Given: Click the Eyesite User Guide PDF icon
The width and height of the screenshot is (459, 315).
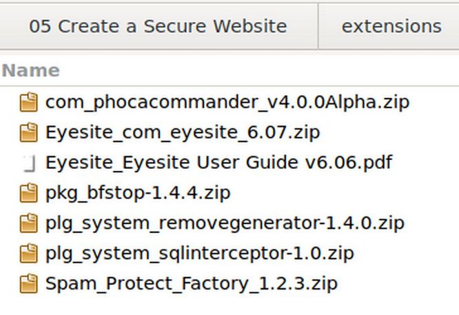Looking at the screenshot, I should click(28, 163).
